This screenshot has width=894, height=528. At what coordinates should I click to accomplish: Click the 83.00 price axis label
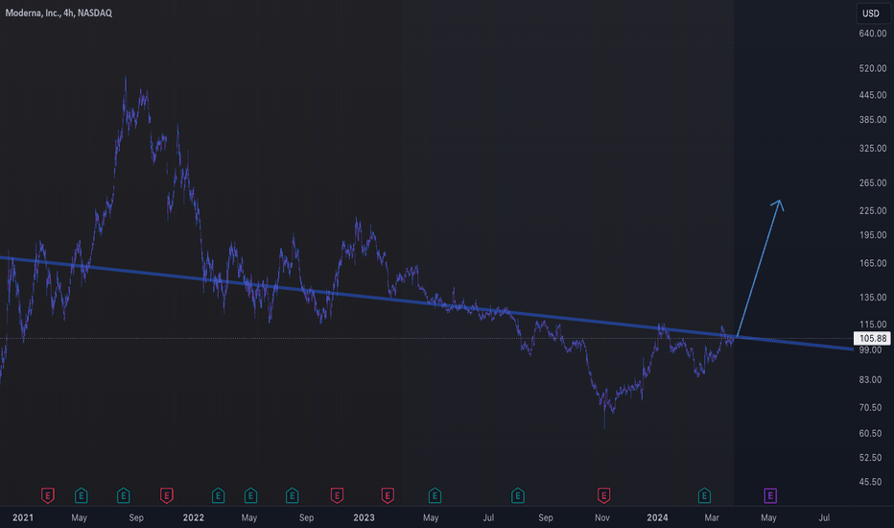coord(871,379)
